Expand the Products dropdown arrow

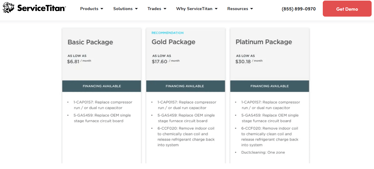click(x=102, y=9)
